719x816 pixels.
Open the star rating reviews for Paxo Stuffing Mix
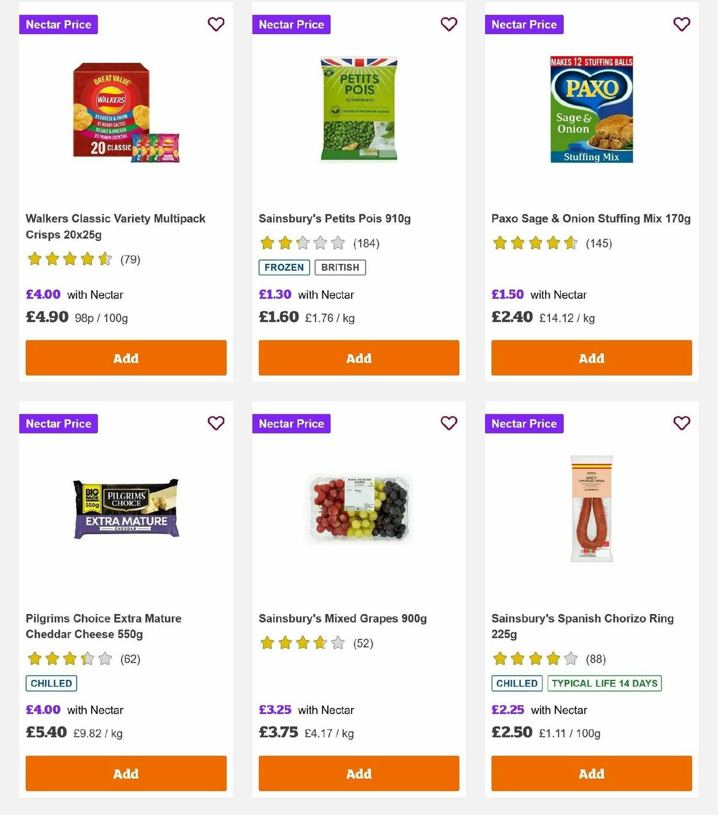[x=532, y=243]
